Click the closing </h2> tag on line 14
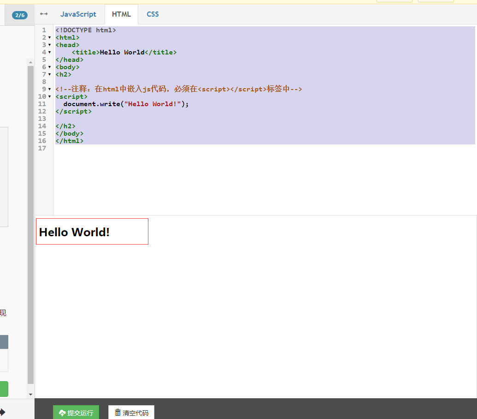This screenshot has height=419, width=477. coord(65,126)
